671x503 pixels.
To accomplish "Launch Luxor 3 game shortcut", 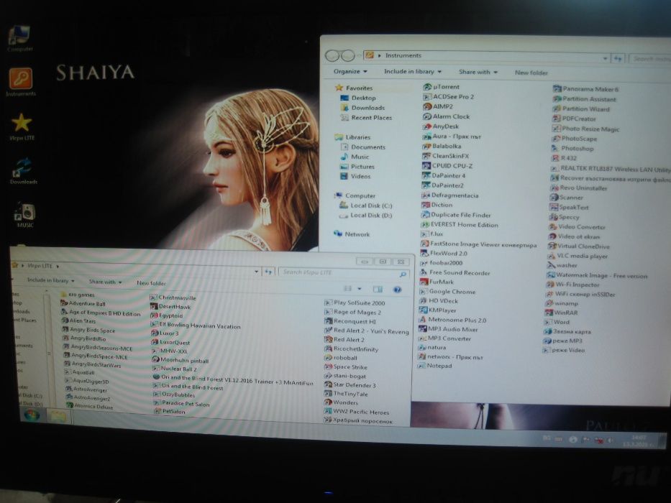I will click(x=165, y=333).
